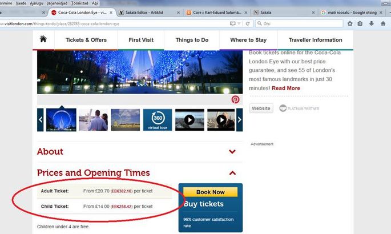Screen dimensions: 391x234
Task: Pin the image with the Pinterest icon
Action: pyautogui.click(x=235, y=99)
